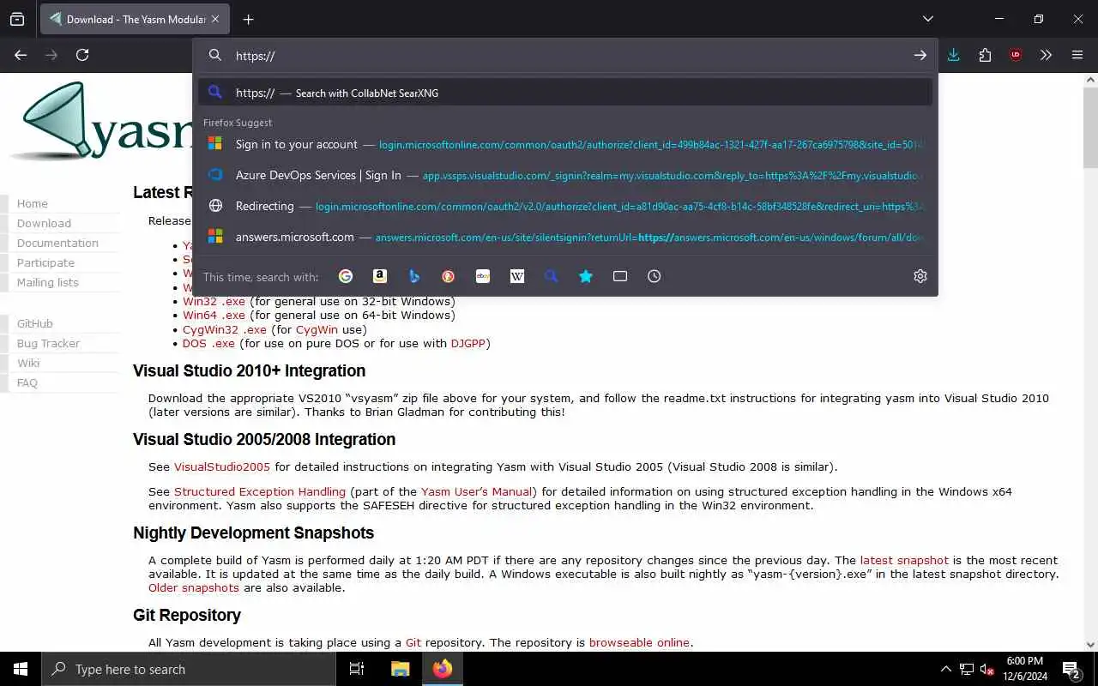Search with Amazon icon
Image resolution: width=1098 pixels, height=686 pixels.
point(380,276)
